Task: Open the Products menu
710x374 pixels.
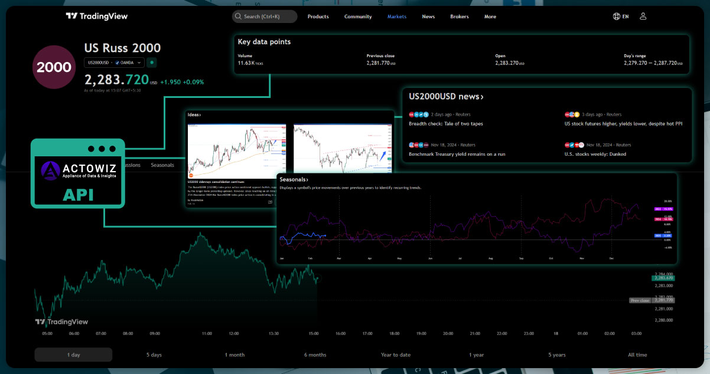Action: click(x=318, y=17)
